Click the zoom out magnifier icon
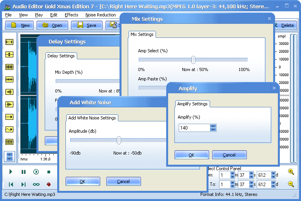 291,184
